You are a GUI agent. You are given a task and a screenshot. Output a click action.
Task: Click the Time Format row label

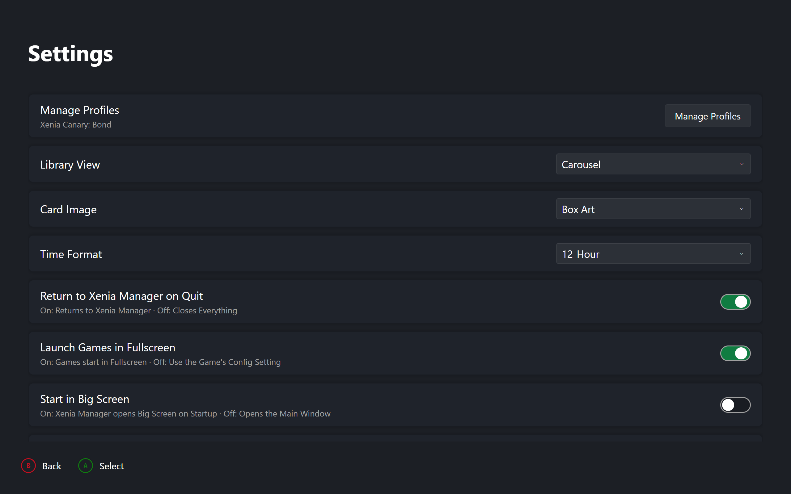point(71,254)
